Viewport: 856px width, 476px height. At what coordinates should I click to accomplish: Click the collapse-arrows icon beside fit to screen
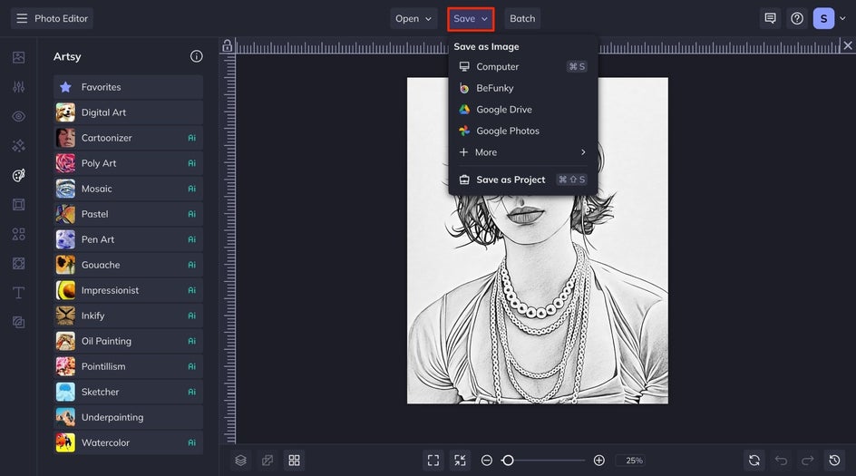click(461, 461)
